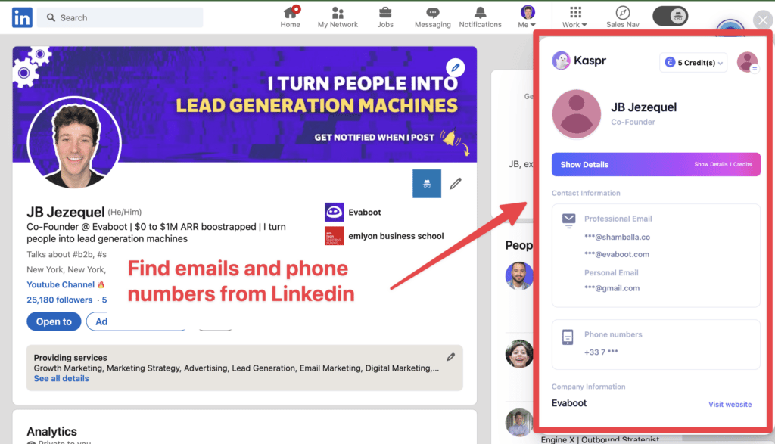This screenshot has height=444, width=775.
Task: View Notifications
Action: [480, 17]
